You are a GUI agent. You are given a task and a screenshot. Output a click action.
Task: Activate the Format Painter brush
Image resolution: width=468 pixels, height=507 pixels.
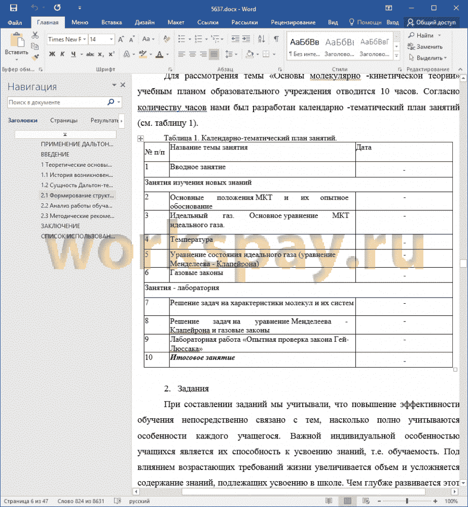35,57
